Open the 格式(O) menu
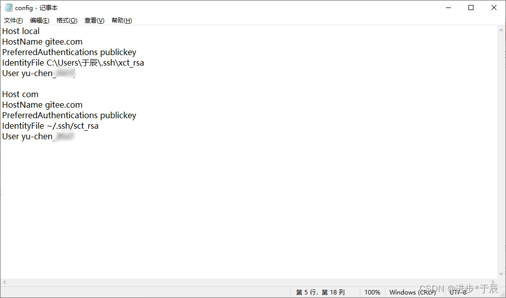Screen dimensions: 506x298 pos(67,21)
